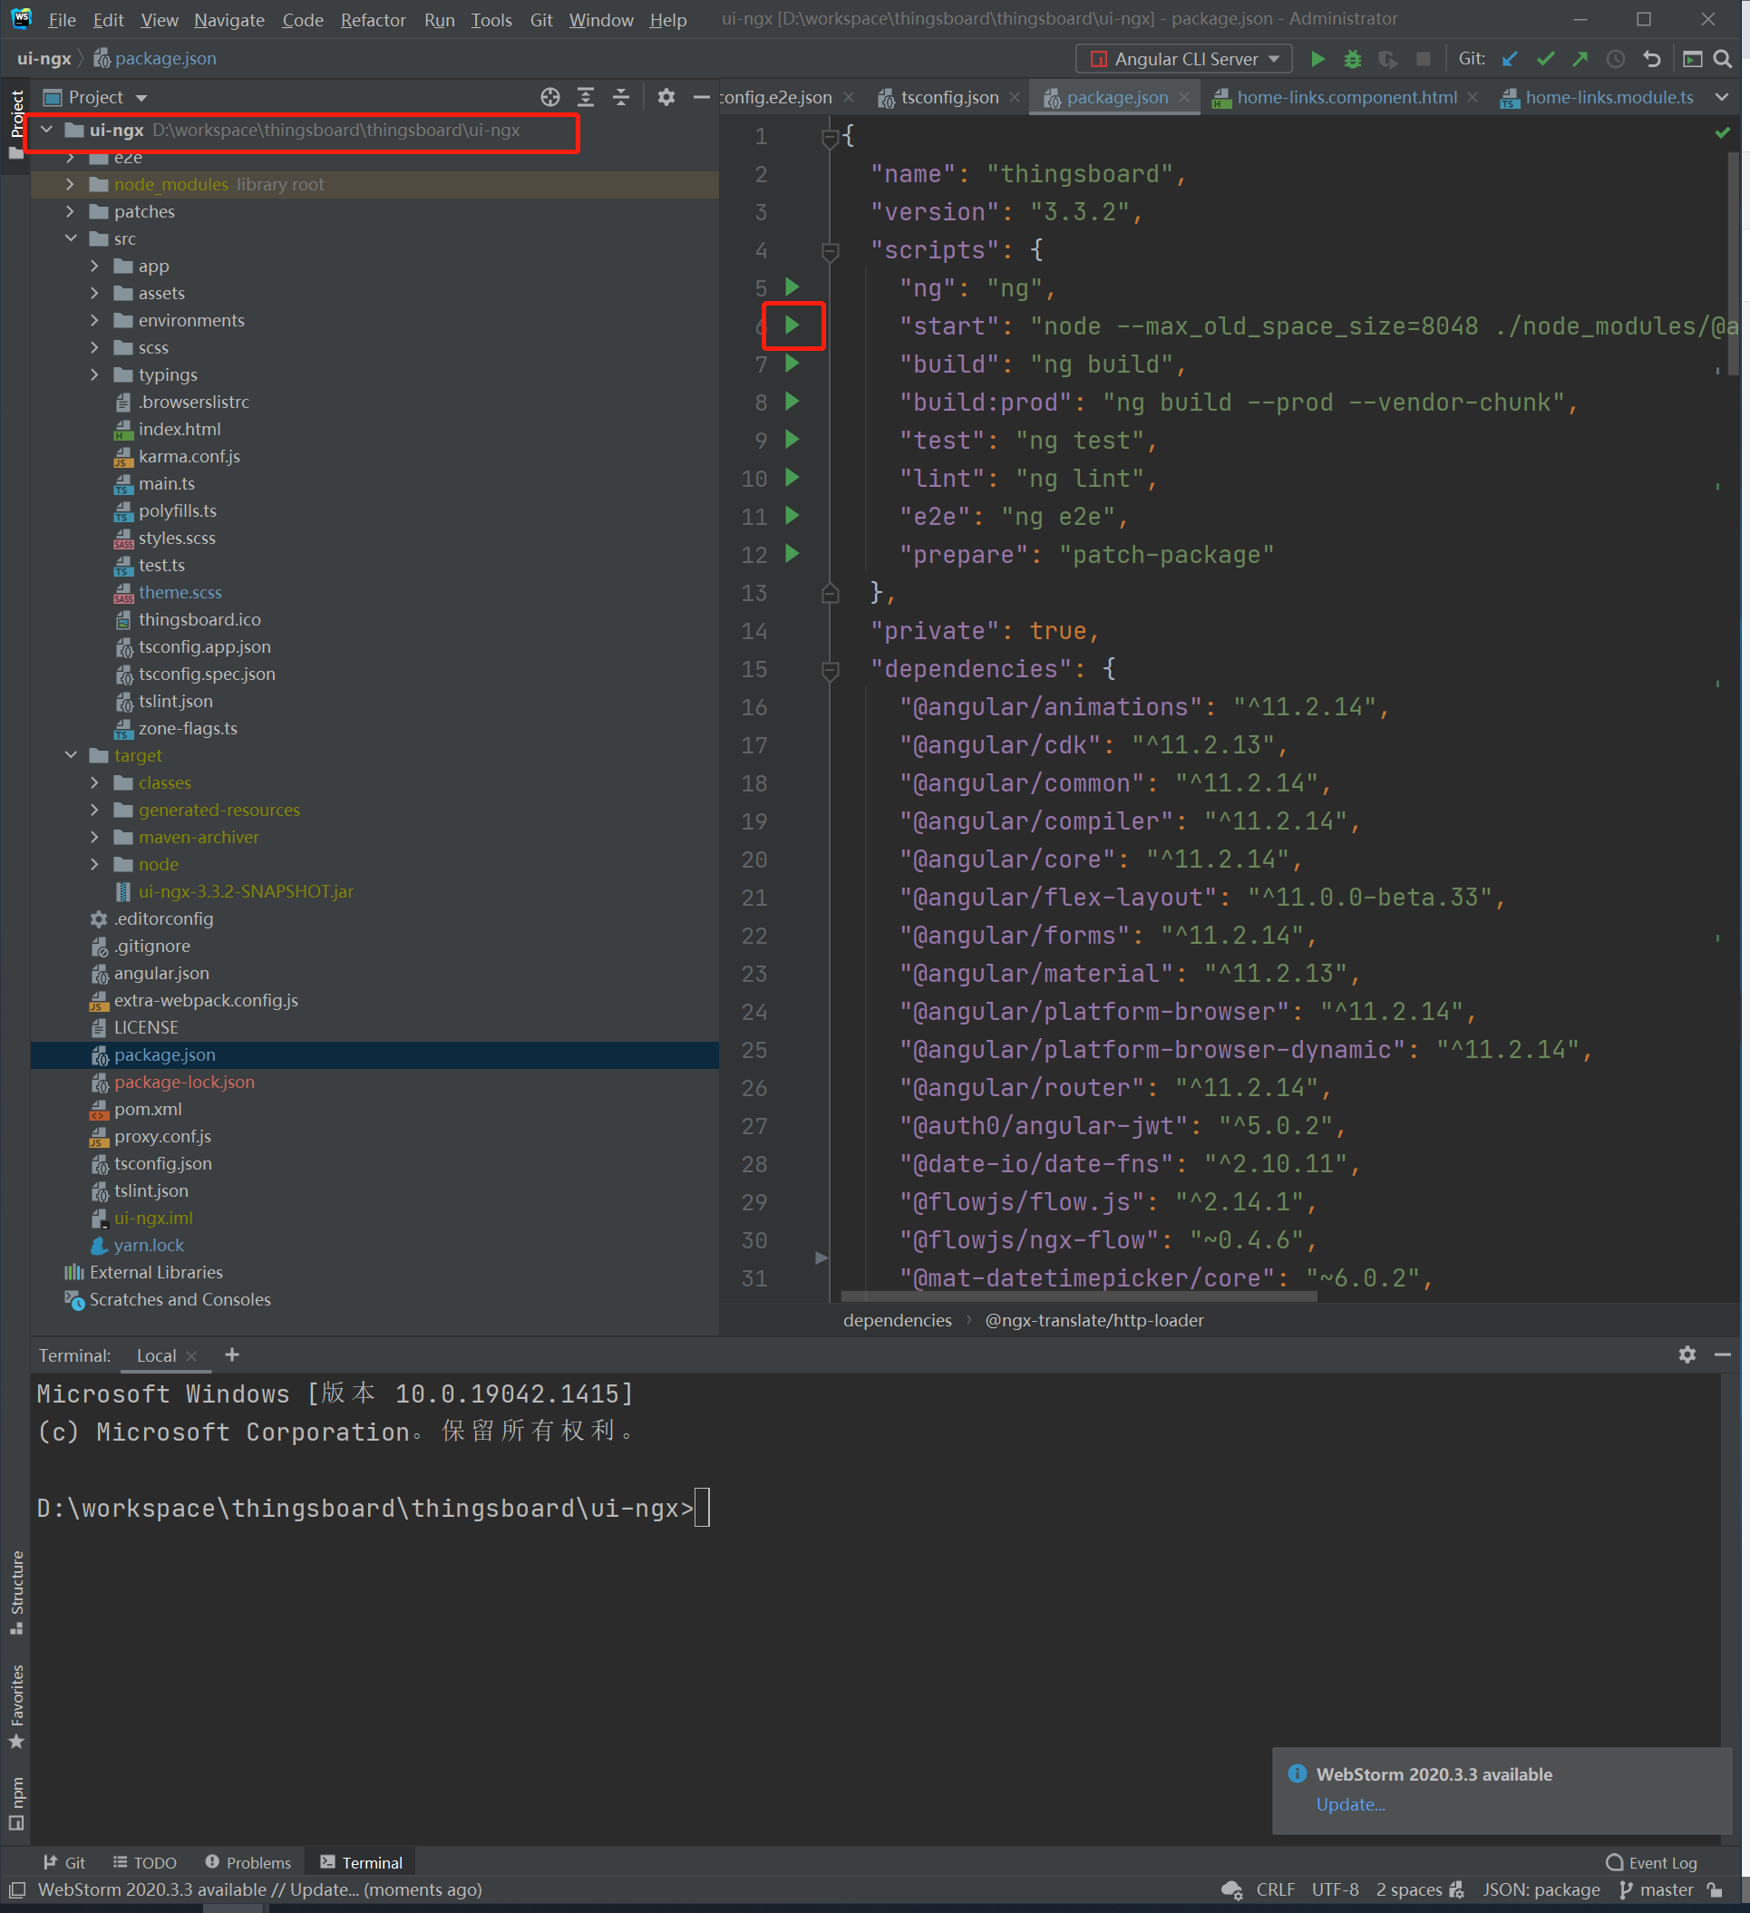This screenshot has width=1750, height=1913.
Task: Click locate file crosshair icon in Project panel
Action: (x=550, y=97)
